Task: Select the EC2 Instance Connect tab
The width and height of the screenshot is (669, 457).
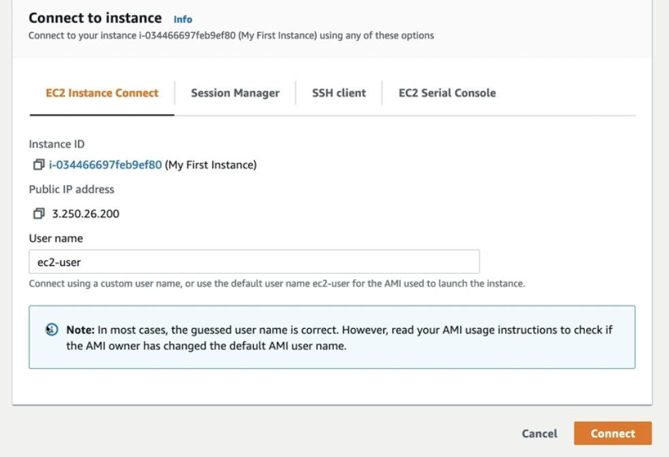Action: click(102, 93)
